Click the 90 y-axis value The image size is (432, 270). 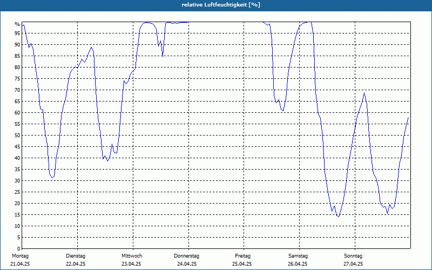17,45
